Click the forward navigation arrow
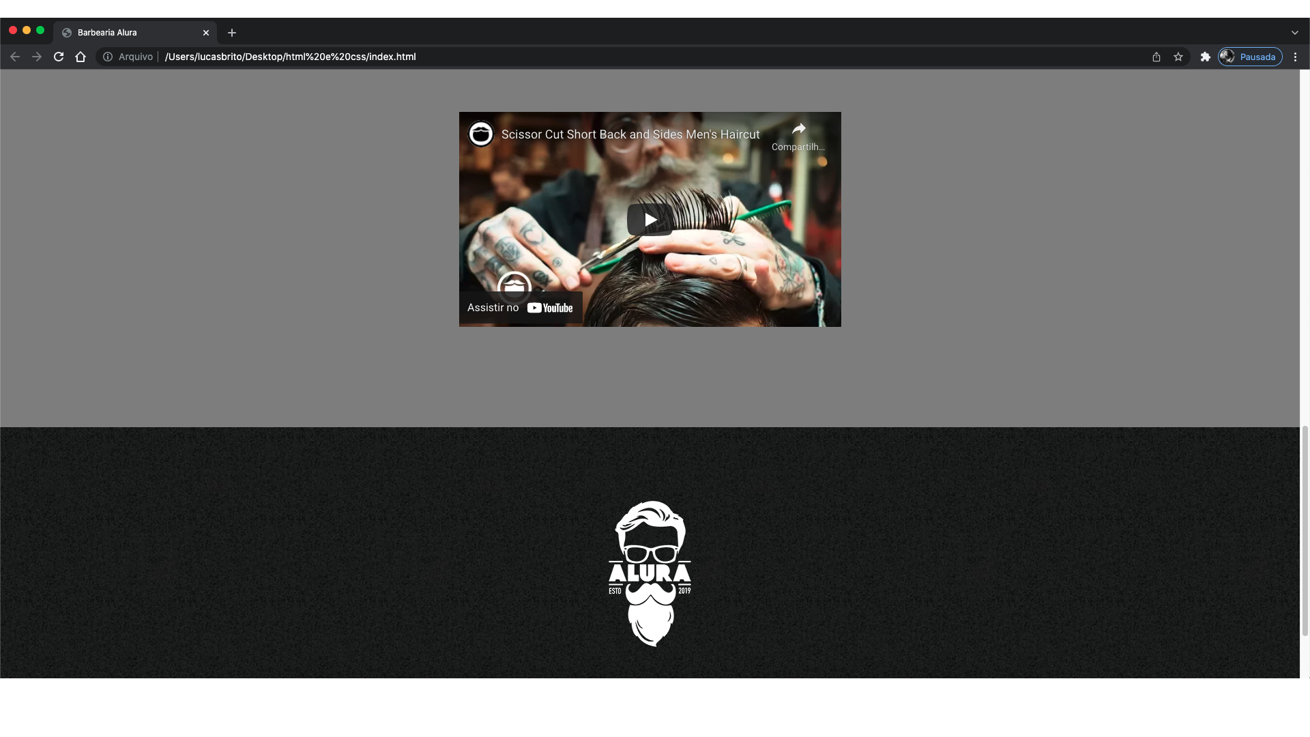 pos(36,57)
